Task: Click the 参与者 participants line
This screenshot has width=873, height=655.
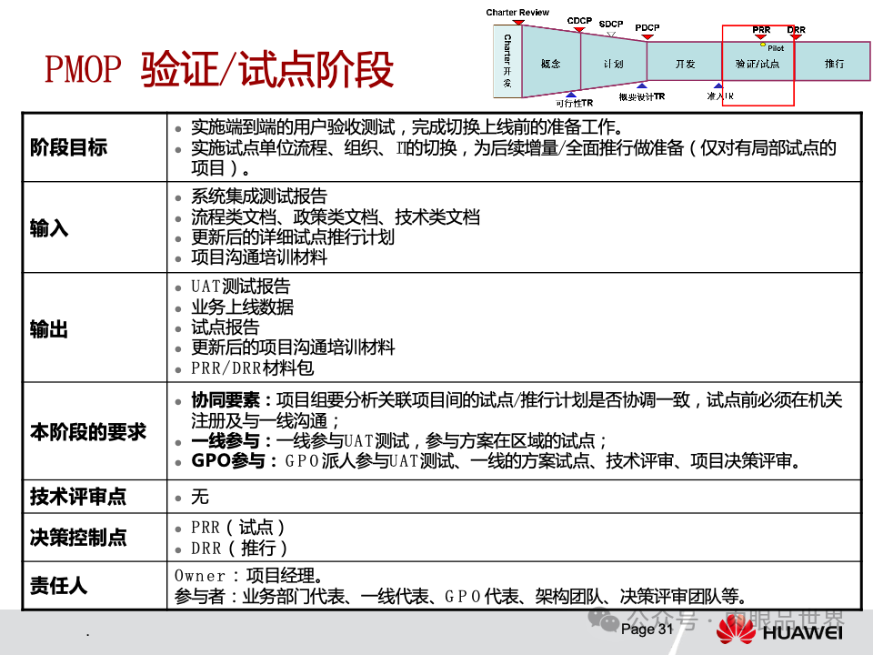Action: click(x=461, y=597)
